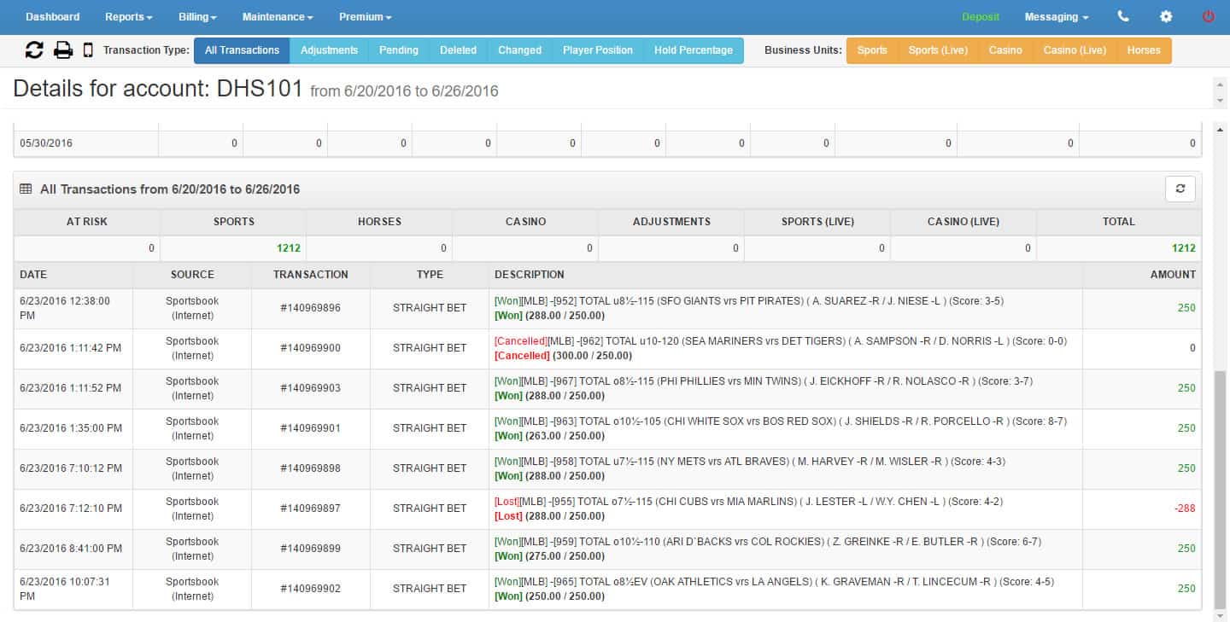The width and height of the screenshot is (1230, 622).
Task: Show Changed transactions
Action: (x=519, y=50)
